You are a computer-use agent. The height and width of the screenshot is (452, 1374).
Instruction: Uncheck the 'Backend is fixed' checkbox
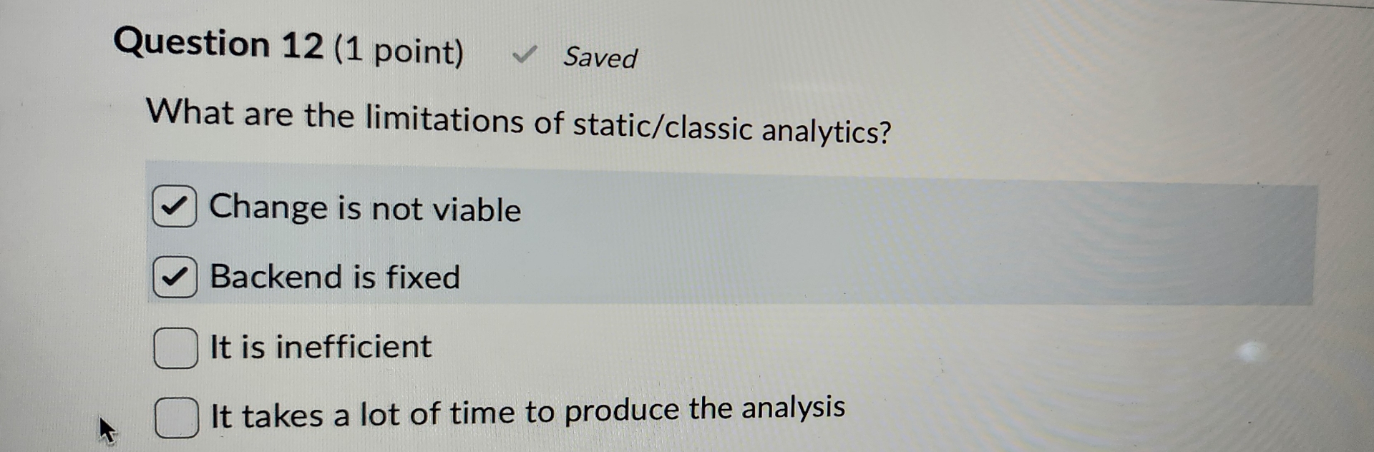[x=176, y=276]
